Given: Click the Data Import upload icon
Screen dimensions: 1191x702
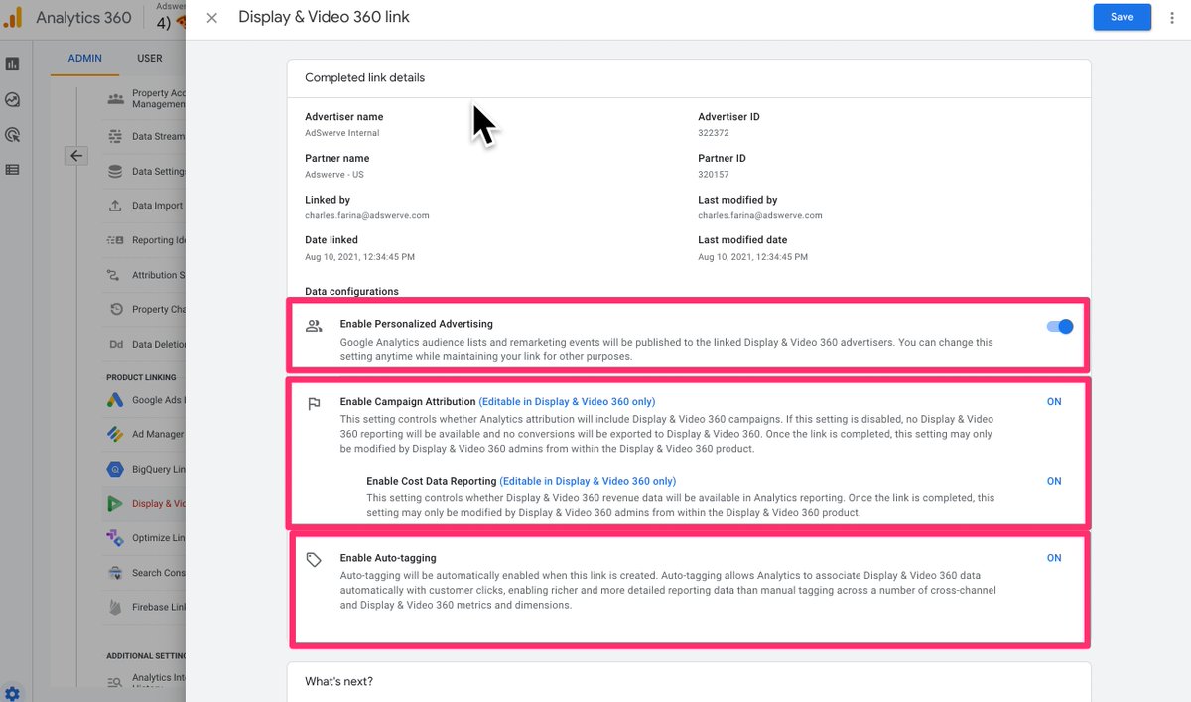Looking at the screenshot, I should coord(115,206).
